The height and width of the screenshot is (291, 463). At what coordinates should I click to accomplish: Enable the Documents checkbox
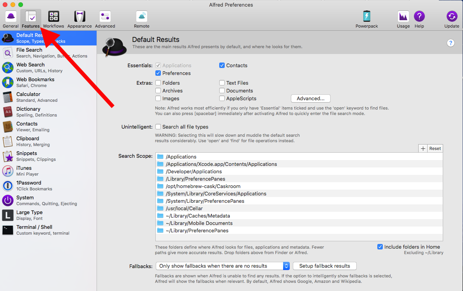click(x=222, y=91)
